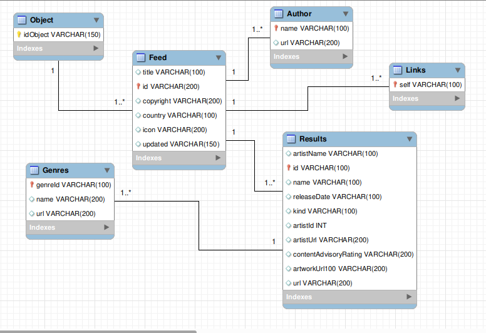Click the horizontal scrollbar at the bottom

point(98,332)
